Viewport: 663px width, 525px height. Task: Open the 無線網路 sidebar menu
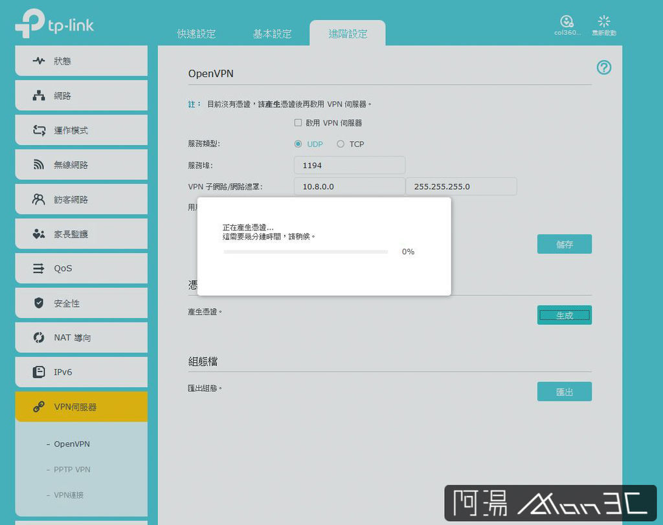[81, 164]
